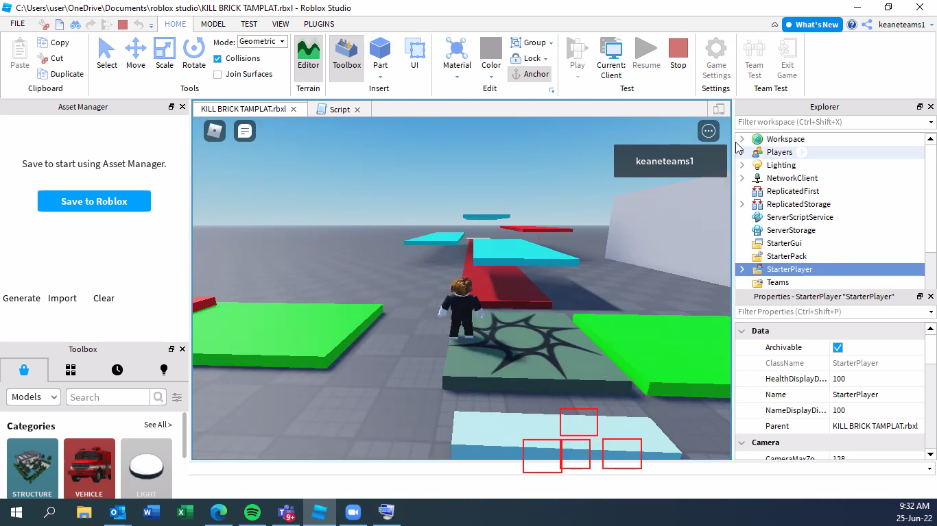Open the FILE menu

point(17,23)
